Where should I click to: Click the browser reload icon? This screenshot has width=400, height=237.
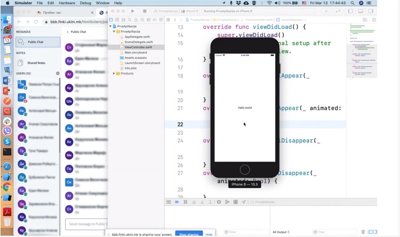(36, 22)
